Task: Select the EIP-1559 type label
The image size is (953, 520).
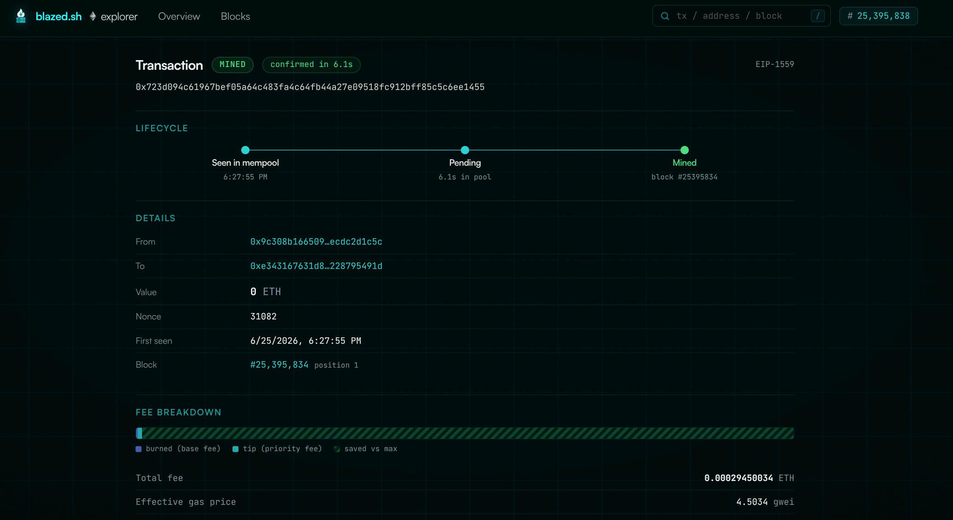Action: [x=775, y=64]
